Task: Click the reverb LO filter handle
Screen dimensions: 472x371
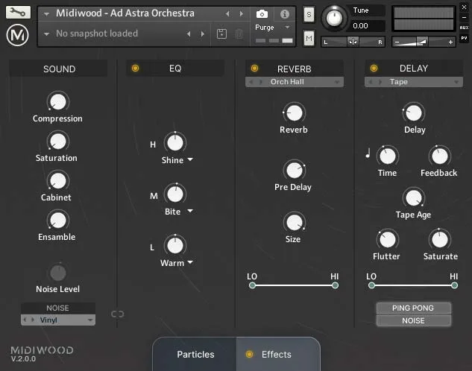Action: (x=252, y=285)
